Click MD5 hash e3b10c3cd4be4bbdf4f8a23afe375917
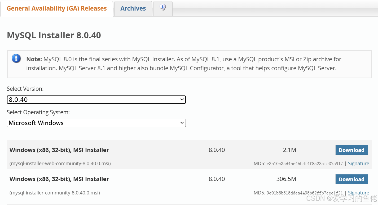Viewport: 378px width, 205px height. pos(305,164)
